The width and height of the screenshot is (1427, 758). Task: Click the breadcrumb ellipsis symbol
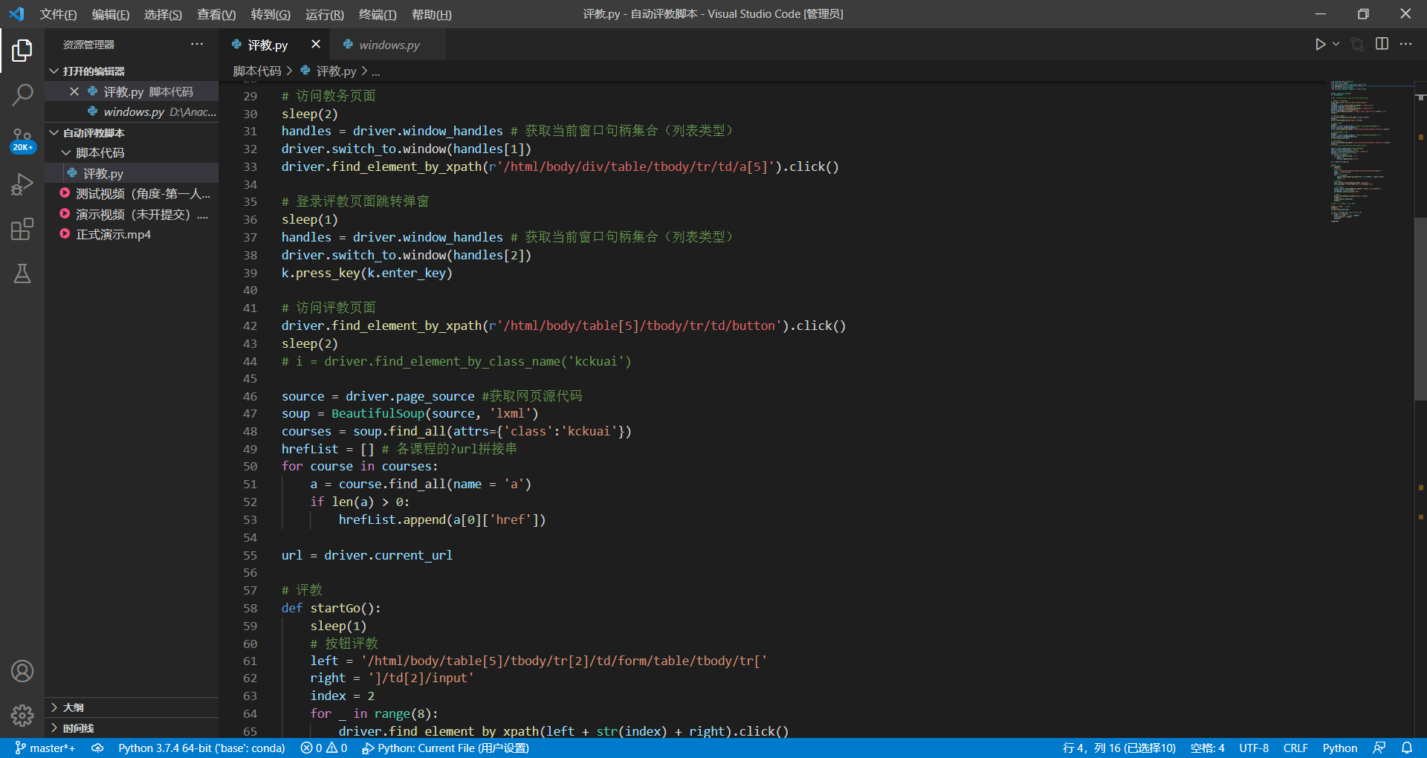click(x=376, y=71)
